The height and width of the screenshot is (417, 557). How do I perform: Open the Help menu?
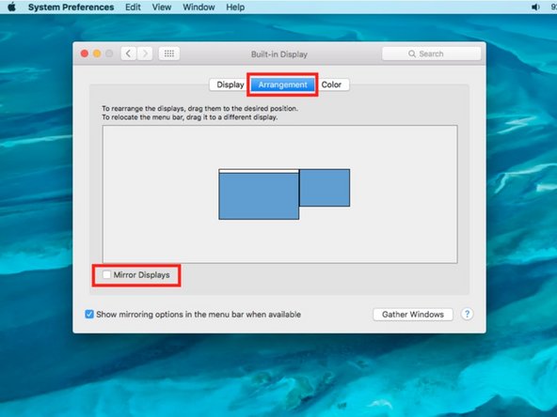tap(235, 8)
